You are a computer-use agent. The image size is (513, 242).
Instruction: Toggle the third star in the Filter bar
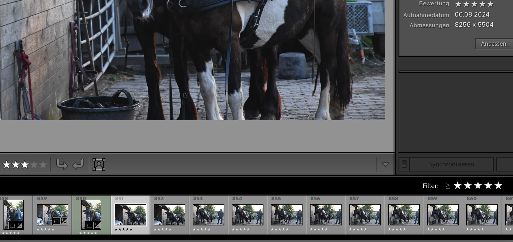tap(478, 185)
